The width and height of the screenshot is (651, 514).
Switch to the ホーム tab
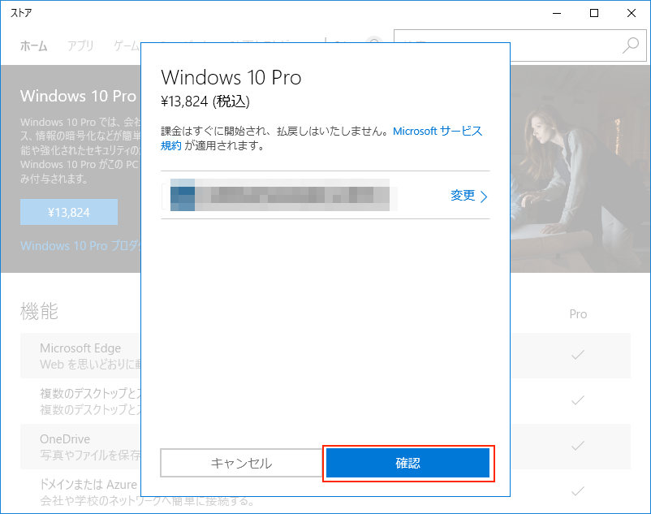point(33,45)
